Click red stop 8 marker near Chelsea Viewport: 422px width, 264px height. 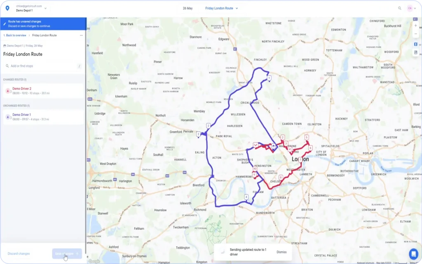pyautogui.click(x=281, y=177)
